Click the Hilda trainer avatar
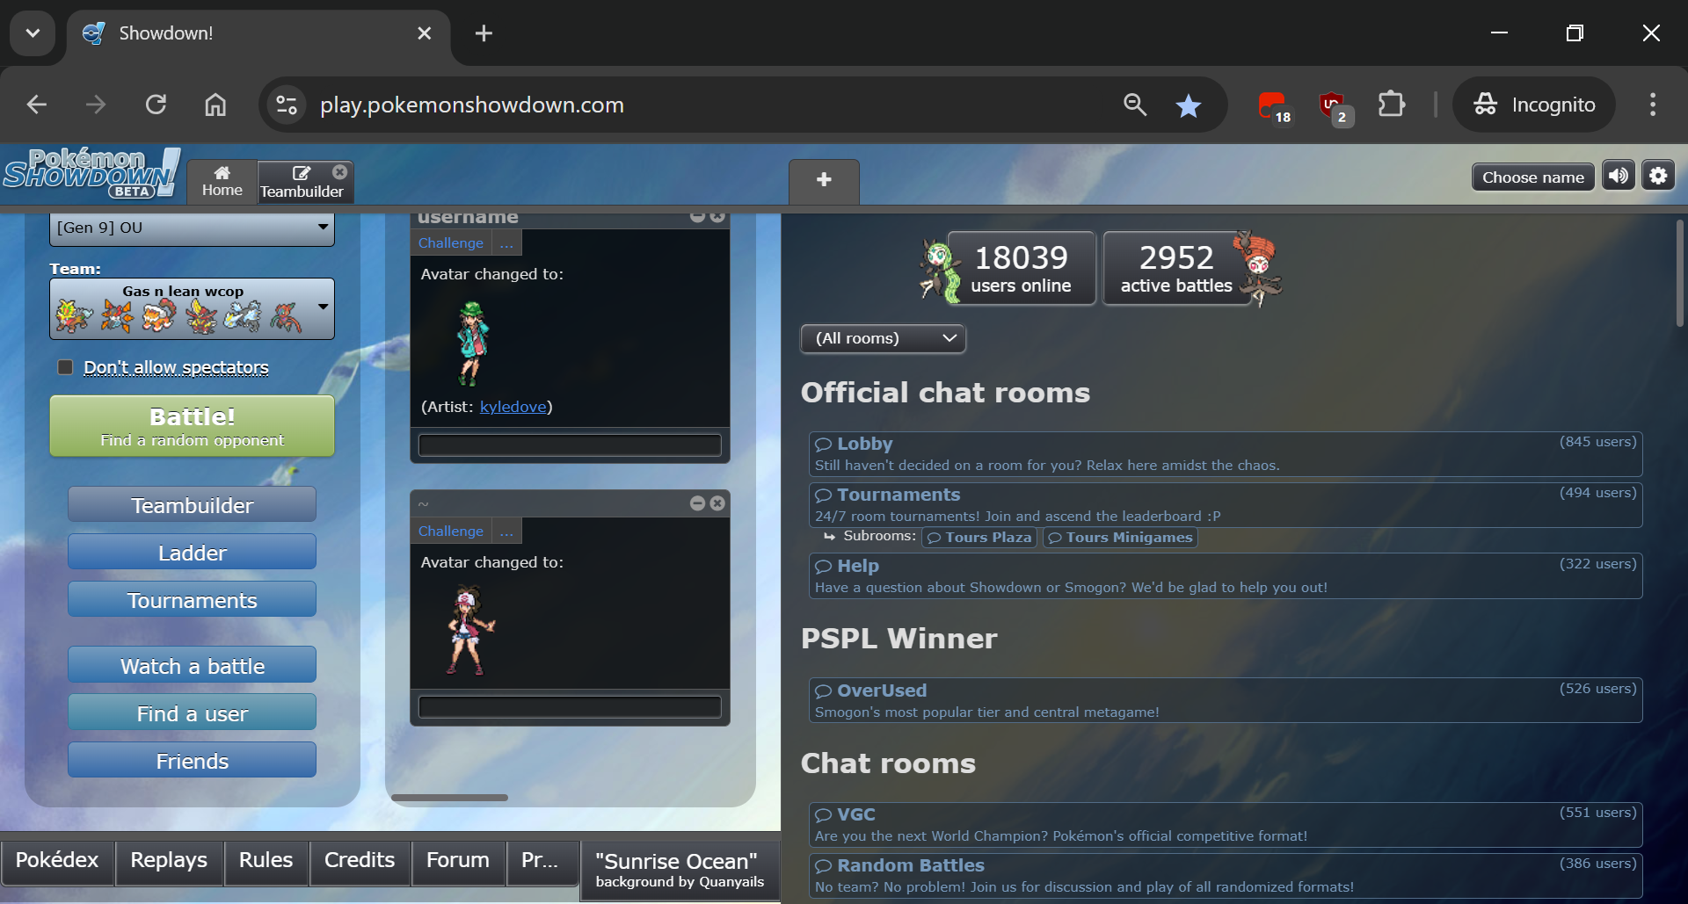This screenshot has width=1688, height=904. click(x=469, y=630)
